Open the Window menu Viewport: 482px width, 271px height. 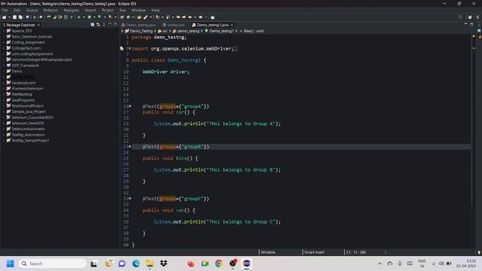139,10
